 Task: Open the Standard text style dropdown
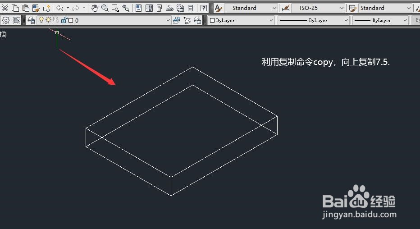click(x=251, y=8)
